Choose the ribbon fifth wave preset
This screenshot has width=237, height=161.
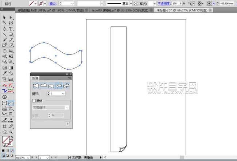(66, 86)
